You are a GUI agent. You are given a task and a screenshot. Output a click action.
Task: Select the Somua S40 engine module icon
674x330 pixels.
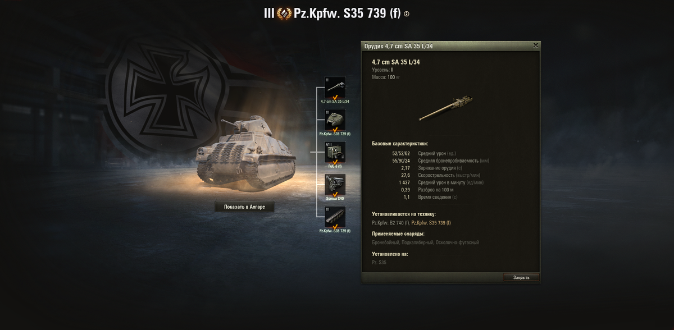pyautogui.click(x=335, y=185)
